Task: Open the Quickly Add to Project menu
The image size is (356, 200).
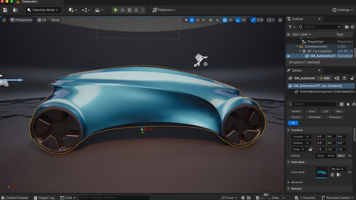Action: pos(71,10)
